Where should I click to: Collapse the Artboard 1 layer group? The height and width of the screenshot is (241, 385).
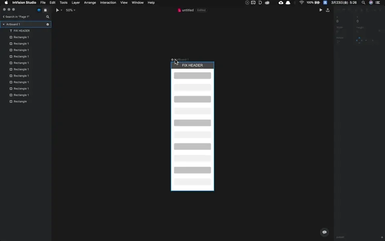click(4, 25)
